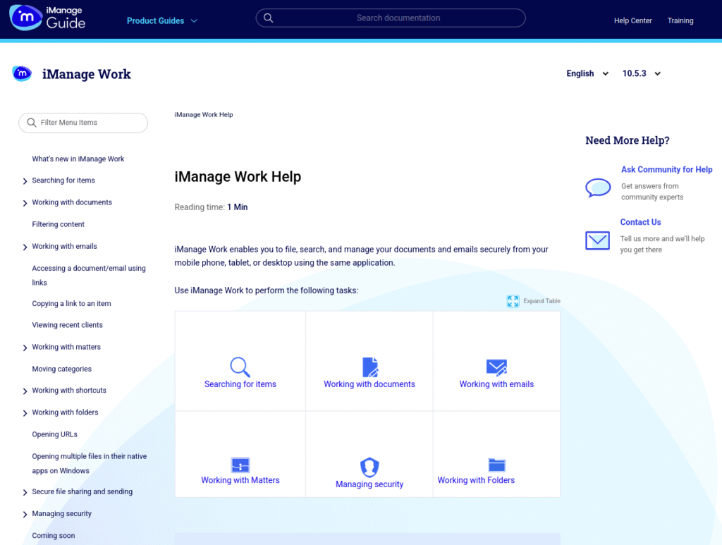Expand the Working with folders sidebar chevron
Viewport: 722px width, 545px height.
pyautogui.click(x=25, y=413)
